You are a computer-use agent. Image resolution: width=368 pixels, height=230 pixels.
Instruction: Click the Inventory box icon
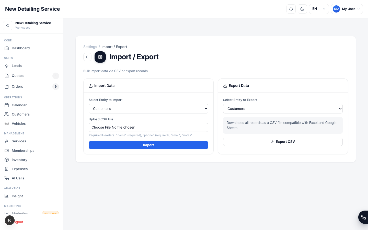click(x=7, y=160)
